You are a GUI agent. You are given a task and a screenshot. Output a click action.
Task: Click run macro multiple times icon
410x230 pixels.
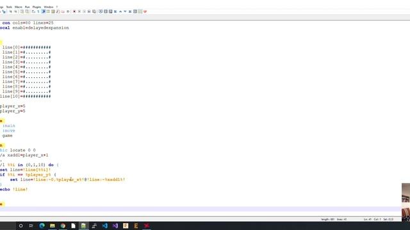point(89,11)
